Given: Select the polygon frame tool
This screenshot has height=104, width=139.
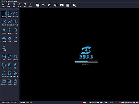Looking at the screenshot, I should coord(16,14).
